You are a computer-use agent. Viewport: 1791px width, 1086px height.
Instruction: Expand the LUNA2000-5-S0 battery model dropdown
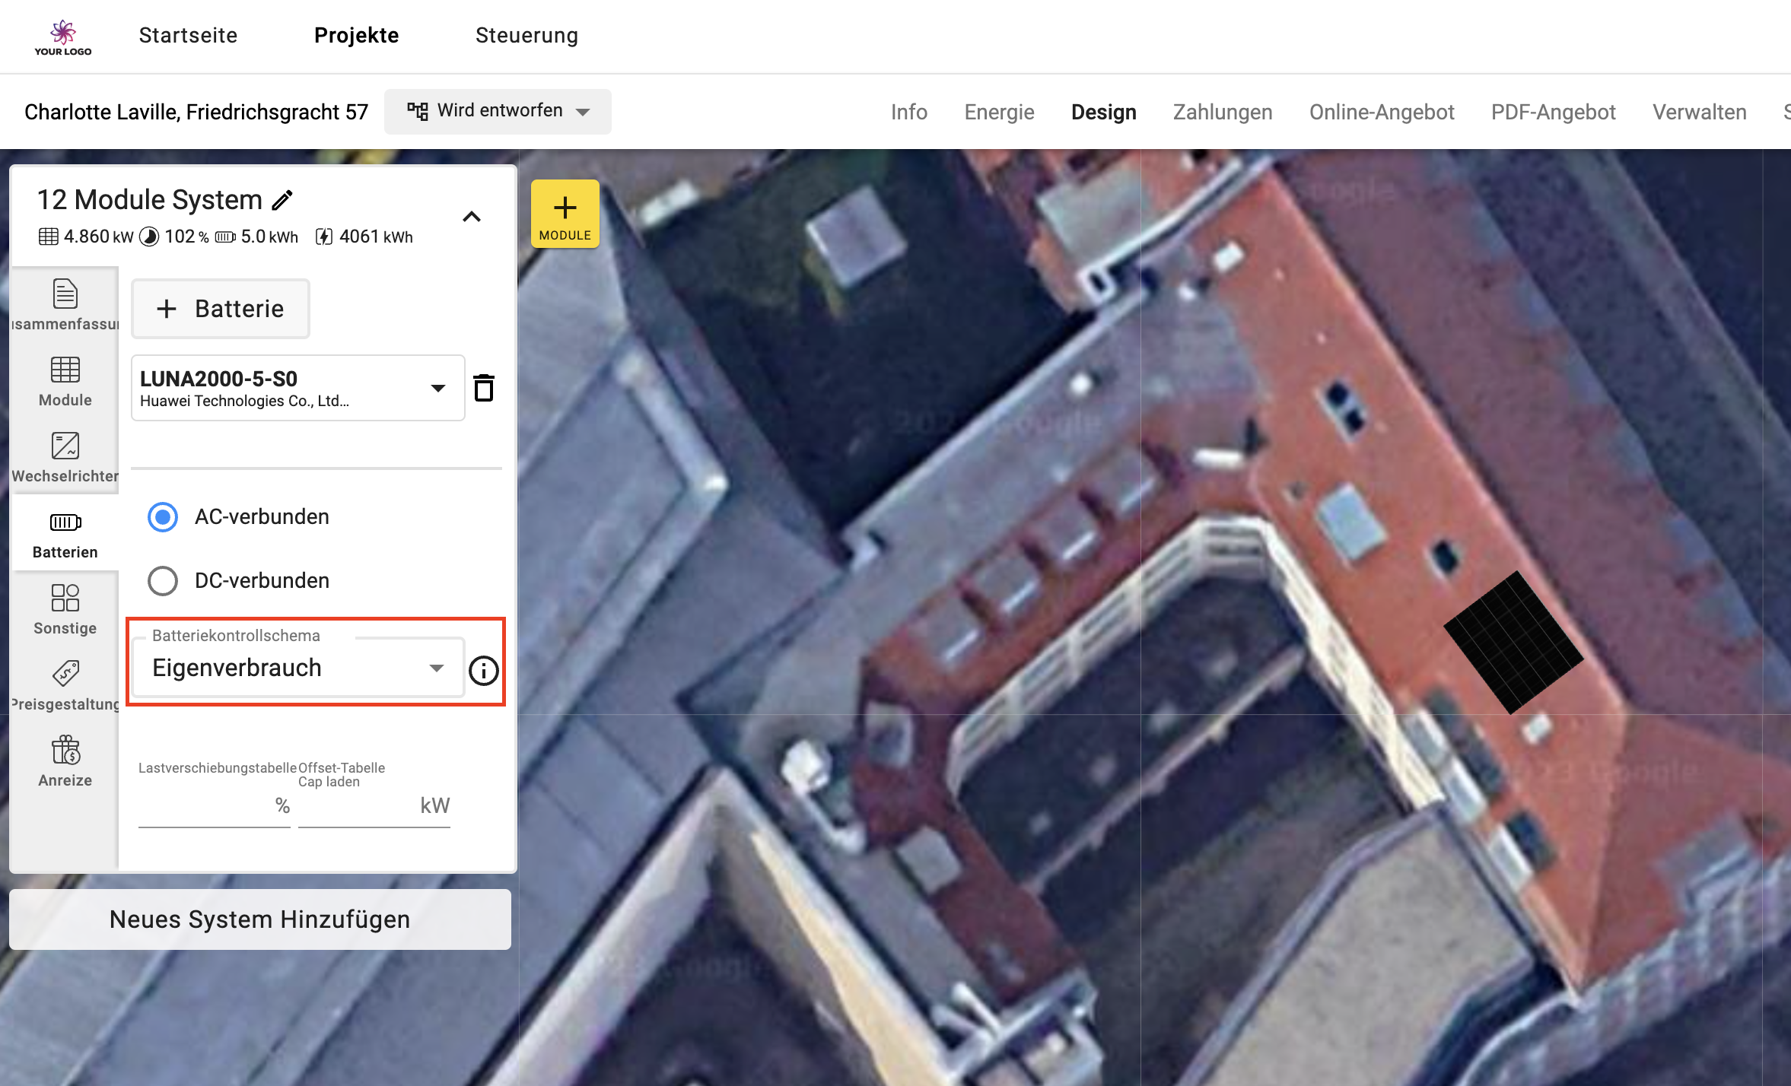pos(298,388)
